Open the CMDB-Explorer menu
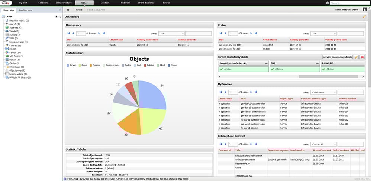 (146, 3)
